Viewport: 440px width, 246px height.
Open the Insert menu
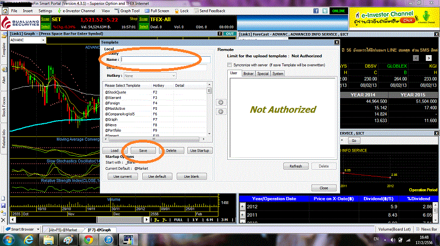(x=28, y=11)
